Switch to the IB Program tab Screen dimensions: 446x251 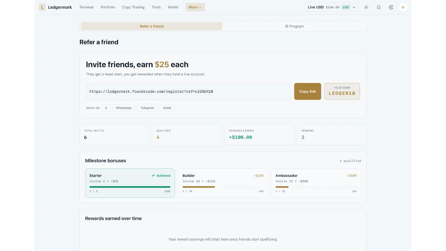294,26
